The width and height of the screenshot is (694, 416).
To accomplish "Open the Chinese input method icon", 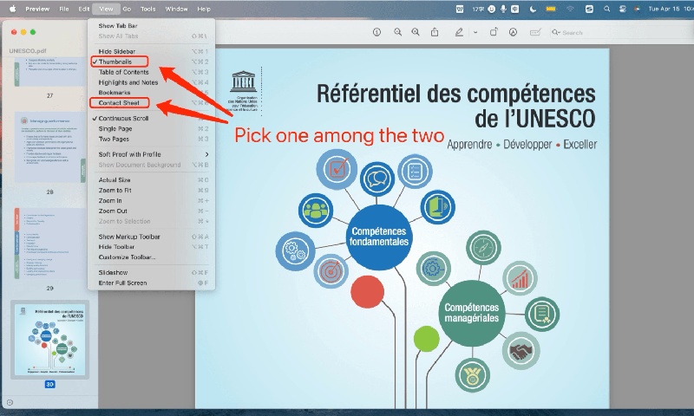I will tap(514, 9).
